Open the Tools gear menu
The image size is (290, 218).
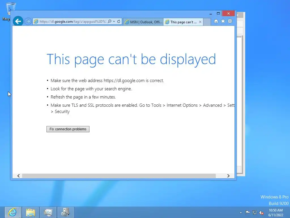click(230, 21)
